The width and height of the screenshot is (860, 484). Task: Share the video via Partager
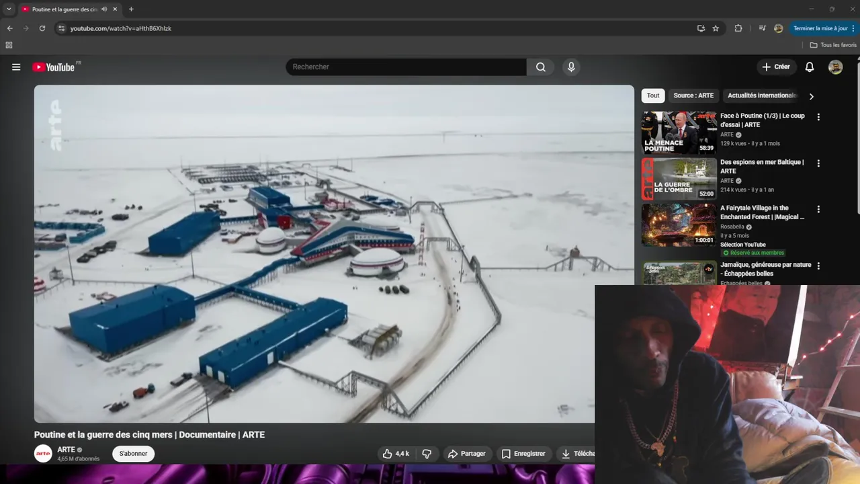(467, 454)
